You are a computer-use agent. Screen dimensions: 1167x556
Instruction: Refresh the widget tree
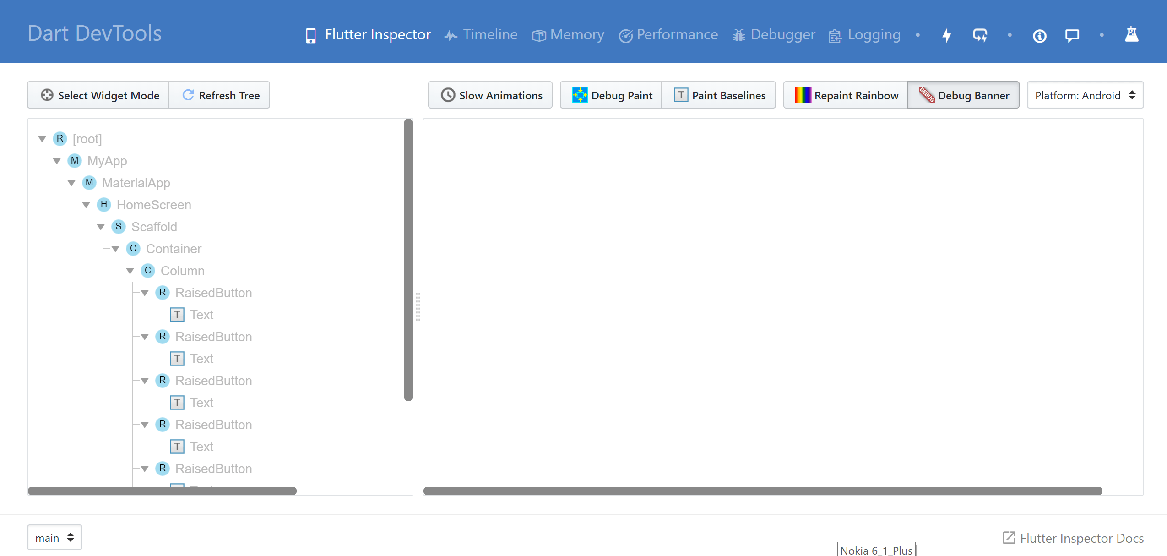tap(220, 95)
